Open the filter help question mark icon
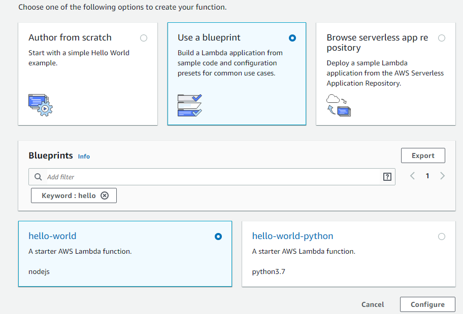Viewport: 463px width, 314px height. tap(387, 177)
